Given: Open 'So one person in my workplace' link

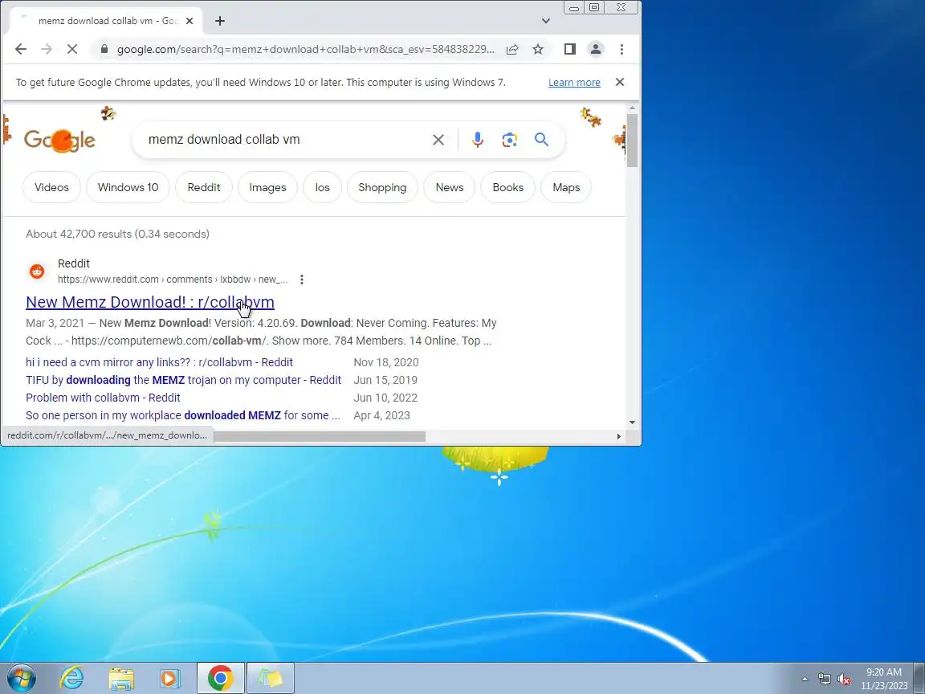Looking at the screenshot, I should [183, 415].
